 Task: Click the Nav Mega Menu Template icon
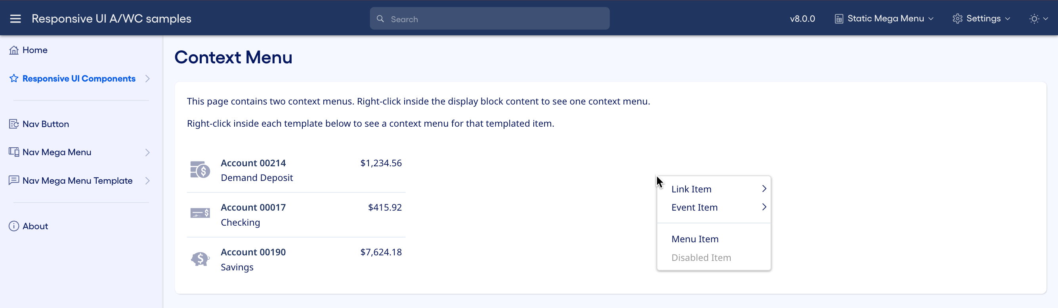click(x=13, y=180)
